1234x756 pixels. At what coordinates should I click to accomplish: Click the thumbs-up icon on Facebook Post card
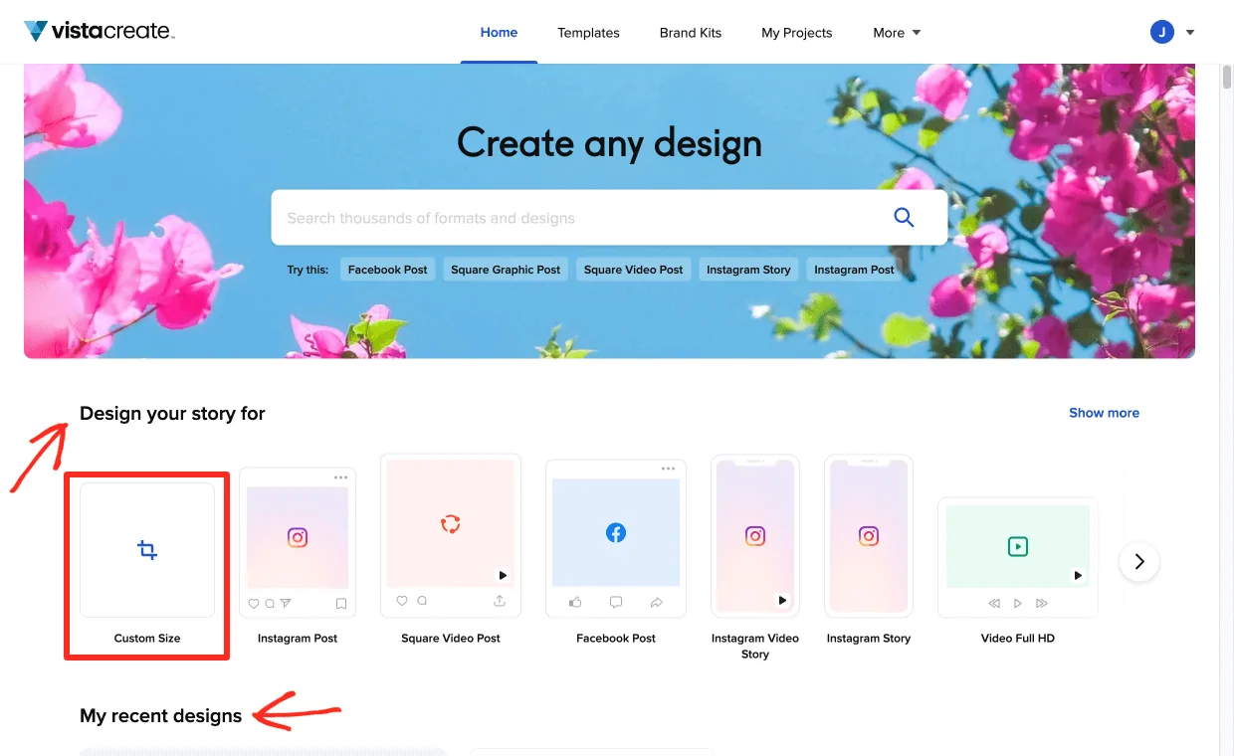tap(574, 602)
